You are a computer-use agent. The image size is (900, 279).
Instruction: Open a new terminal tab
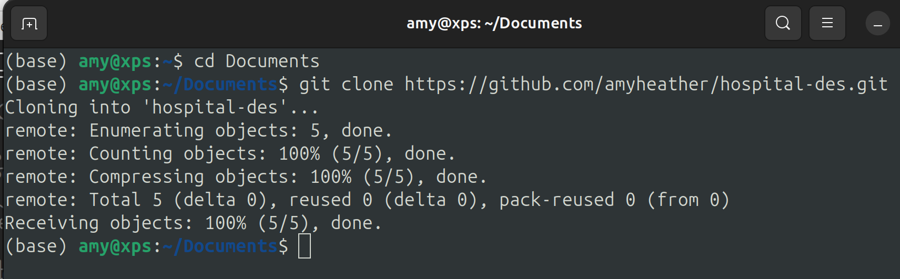click(29, 24)
